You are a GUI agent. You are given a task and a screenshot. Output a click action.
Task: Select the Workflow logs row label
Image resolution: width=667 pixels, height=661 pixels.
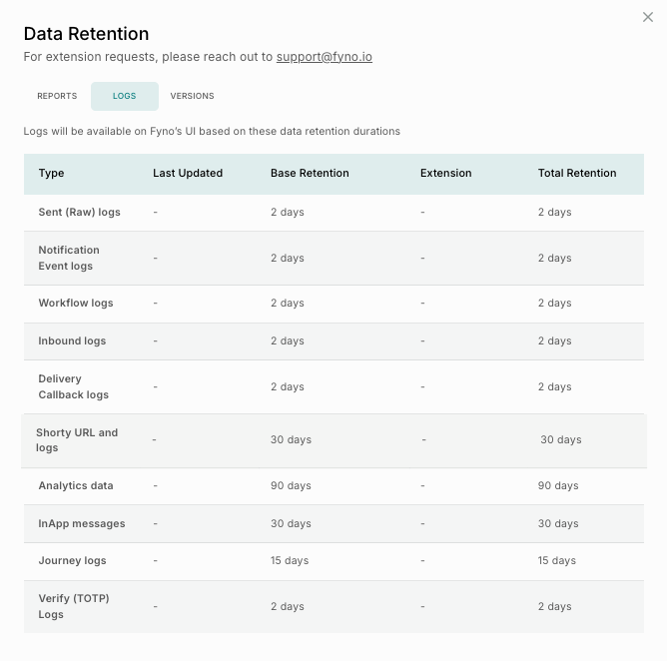tap(76, 303)
